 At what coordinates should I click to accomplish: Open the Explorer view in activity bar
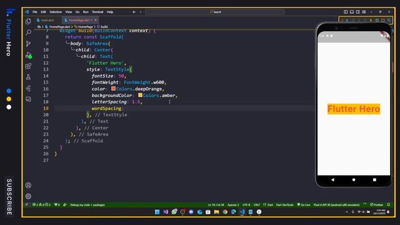tap(28, 21)
